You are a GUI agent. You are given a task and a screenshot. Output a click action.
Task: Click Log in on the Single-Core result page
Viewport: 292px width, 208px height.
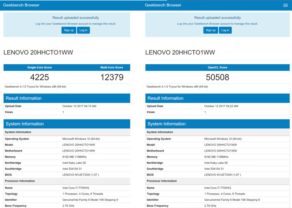(x=84, y=30)
